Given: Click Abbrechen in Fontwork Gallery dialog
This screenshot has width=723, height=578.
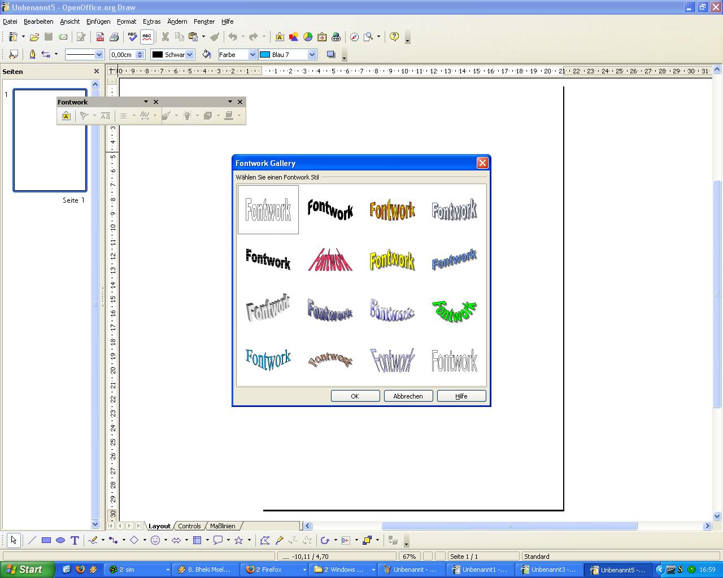Looking at the screenshot, I should [408, 396].
